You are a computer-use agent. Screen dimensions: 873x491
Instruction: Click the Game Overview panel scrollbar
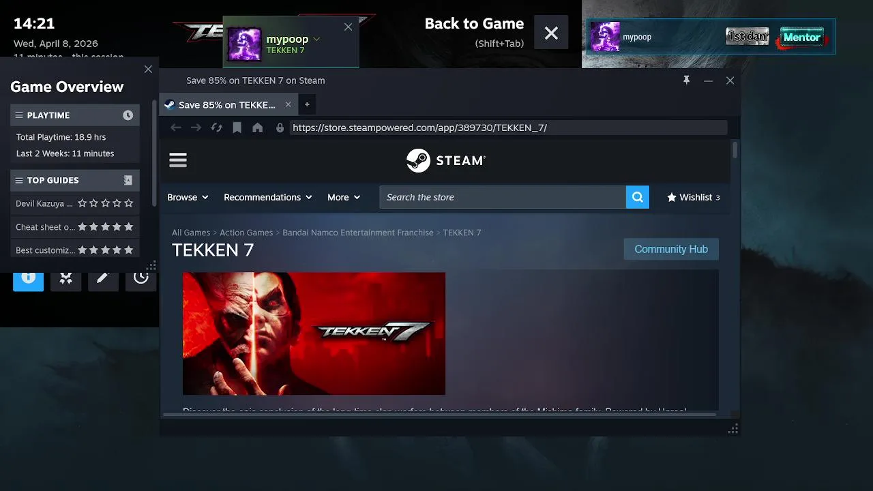155,153
